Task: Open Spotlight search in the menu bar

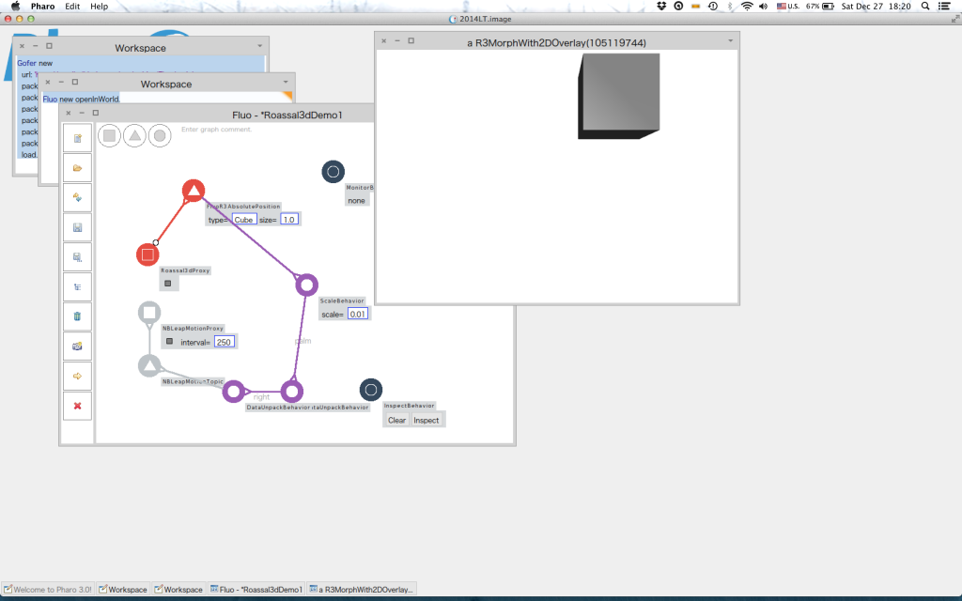Action: pyautogui.click(x=925, y=7)
